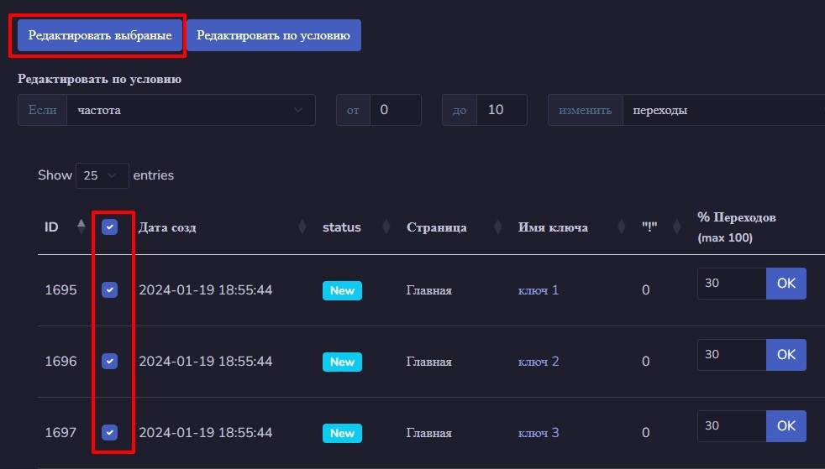Screen dimensions: 825x469
Task: Click OK button for row 1696
Action: coord(786,355)
